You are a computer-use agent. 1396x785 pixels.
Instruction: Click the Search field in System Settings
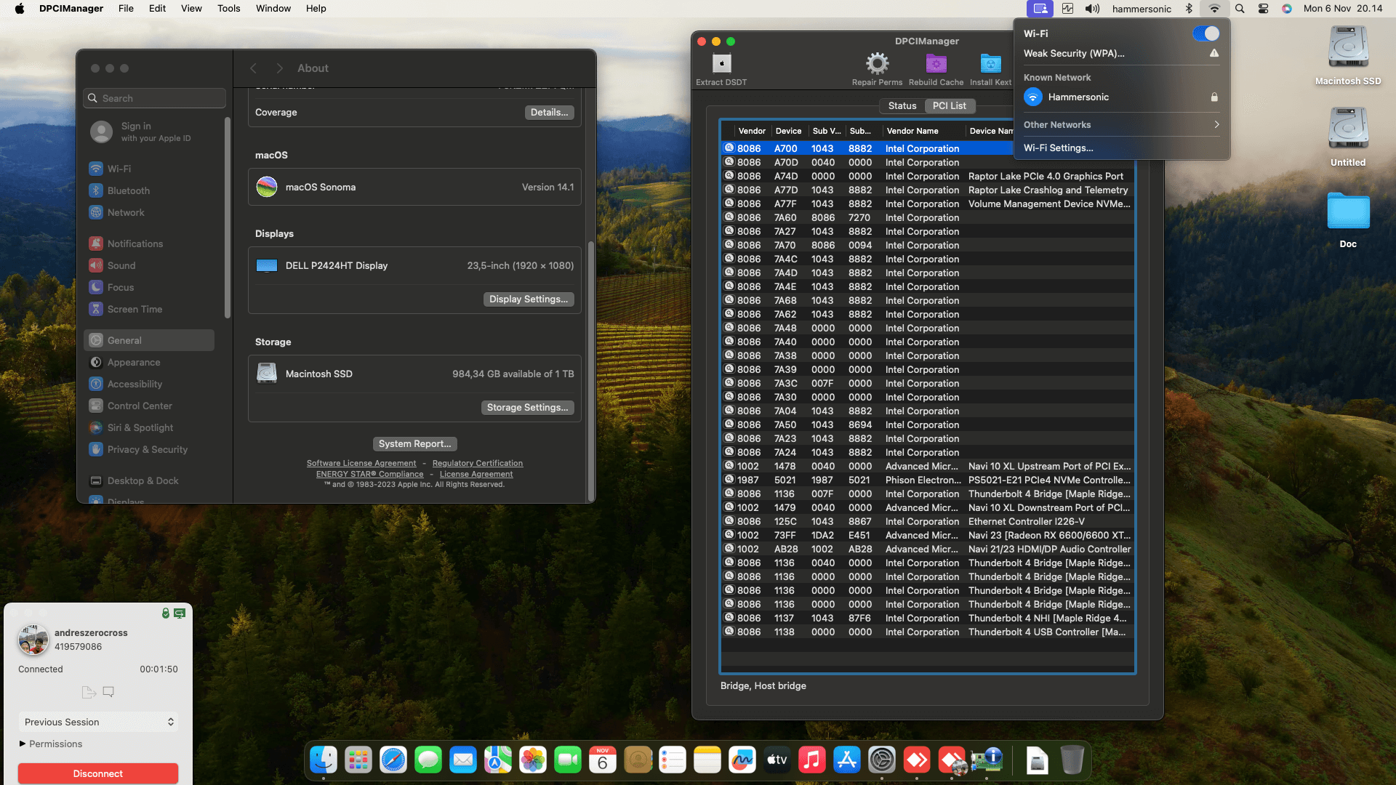click(x=155, y=98)
